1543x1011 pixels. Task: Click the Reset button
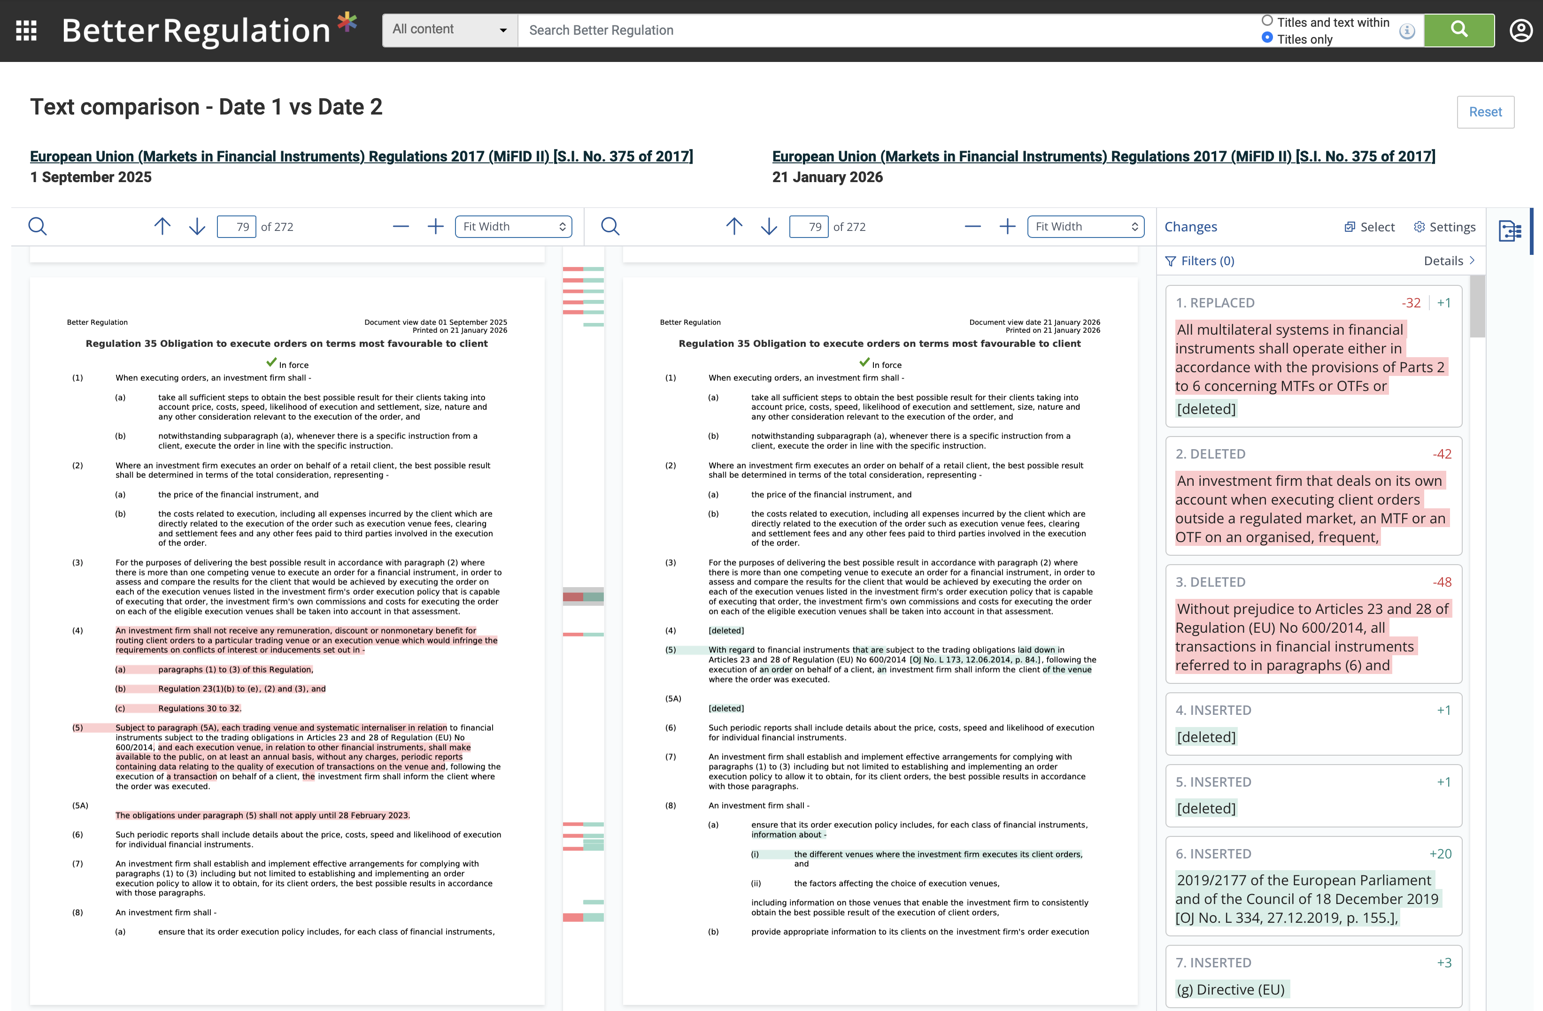[1485, 112]
